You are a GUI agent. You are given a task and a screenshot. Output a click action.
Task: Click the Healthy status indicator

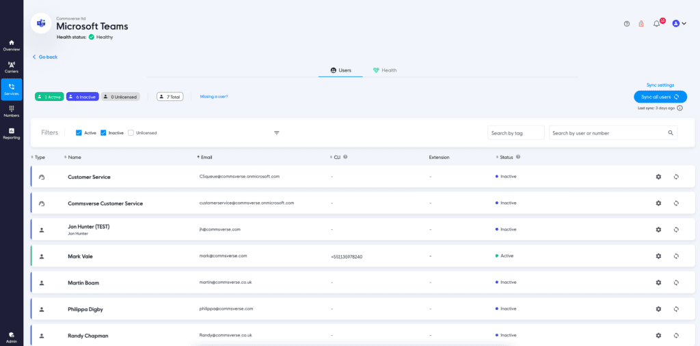coord(101,37)
